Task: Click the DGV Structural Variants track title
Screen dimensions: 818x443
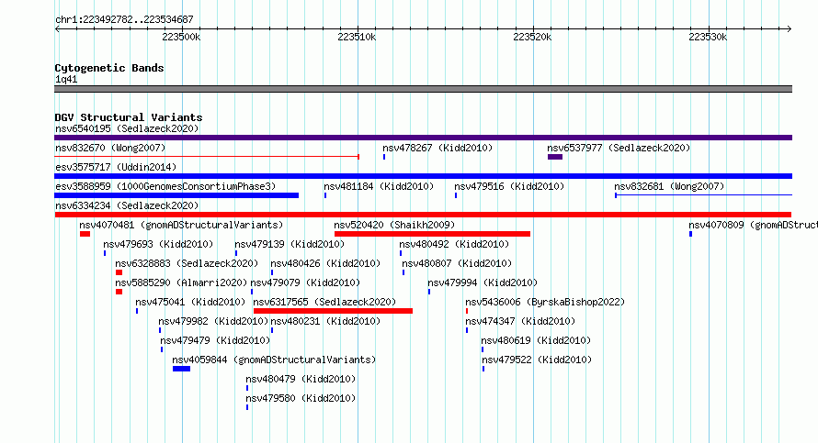Action: click(129, 117)
